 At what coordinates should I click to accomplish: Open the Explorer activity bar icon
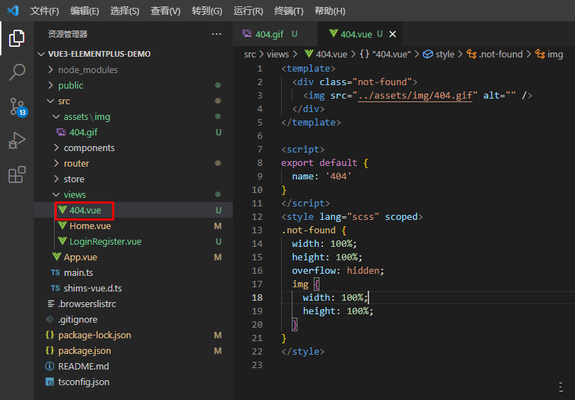click(16, 38)
